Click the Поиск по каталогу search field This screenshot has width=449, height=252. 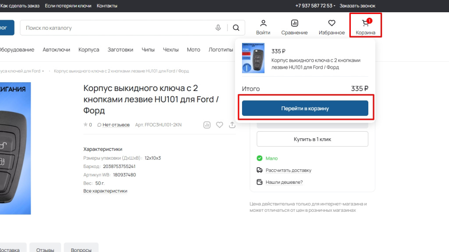click(x=118, y=28)
